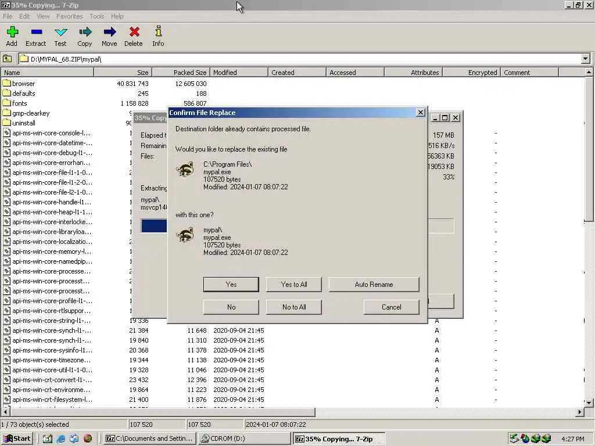Switch to the C:\Documents and Settings taskbar window
Viewport: 595px width, 446px height.
[149, 438]
